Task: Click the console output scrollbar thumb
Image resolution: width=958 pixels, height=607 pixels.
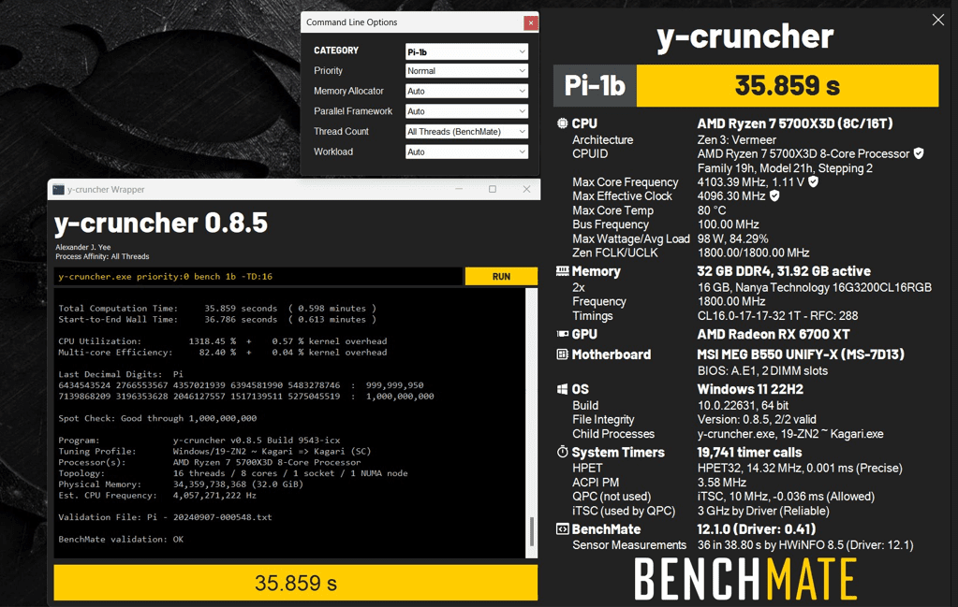Action: (x=532, y=530)
